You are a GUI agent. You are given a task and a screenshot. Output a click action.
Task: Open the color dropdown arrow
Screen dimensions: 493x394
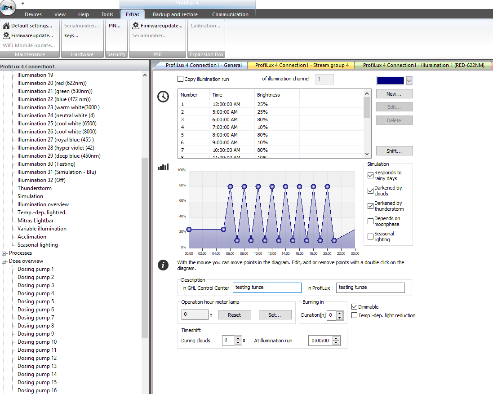tap(409, 81)
